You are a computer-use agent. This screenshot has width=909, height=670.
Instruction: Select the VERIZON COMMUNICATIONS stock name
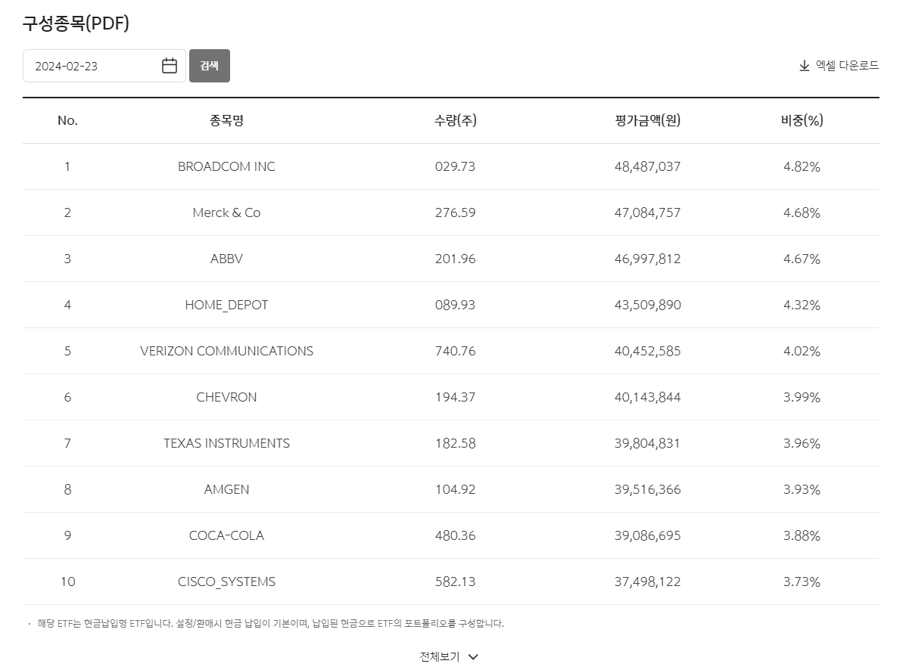(x=226, y=351)
